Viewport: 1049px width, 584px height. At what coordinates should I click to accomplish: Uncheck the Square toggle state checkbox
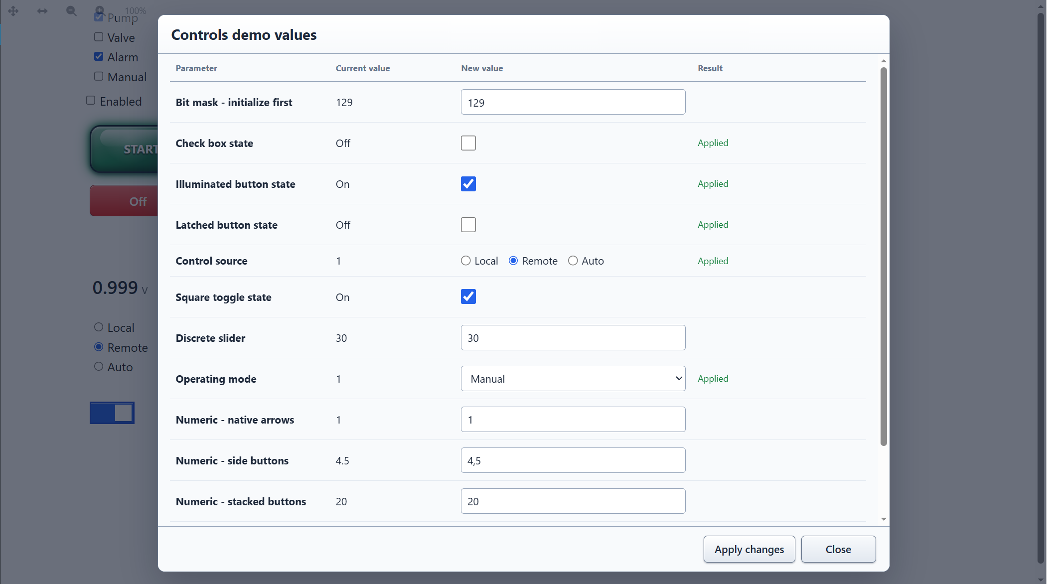[x=468, y=296]
